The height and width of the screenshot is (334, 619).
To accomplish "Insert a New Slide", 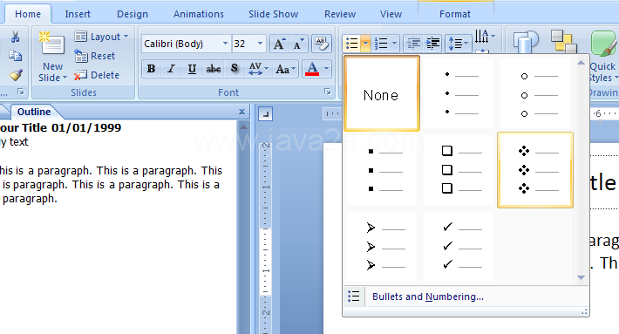I will click(x=52, y=57).
